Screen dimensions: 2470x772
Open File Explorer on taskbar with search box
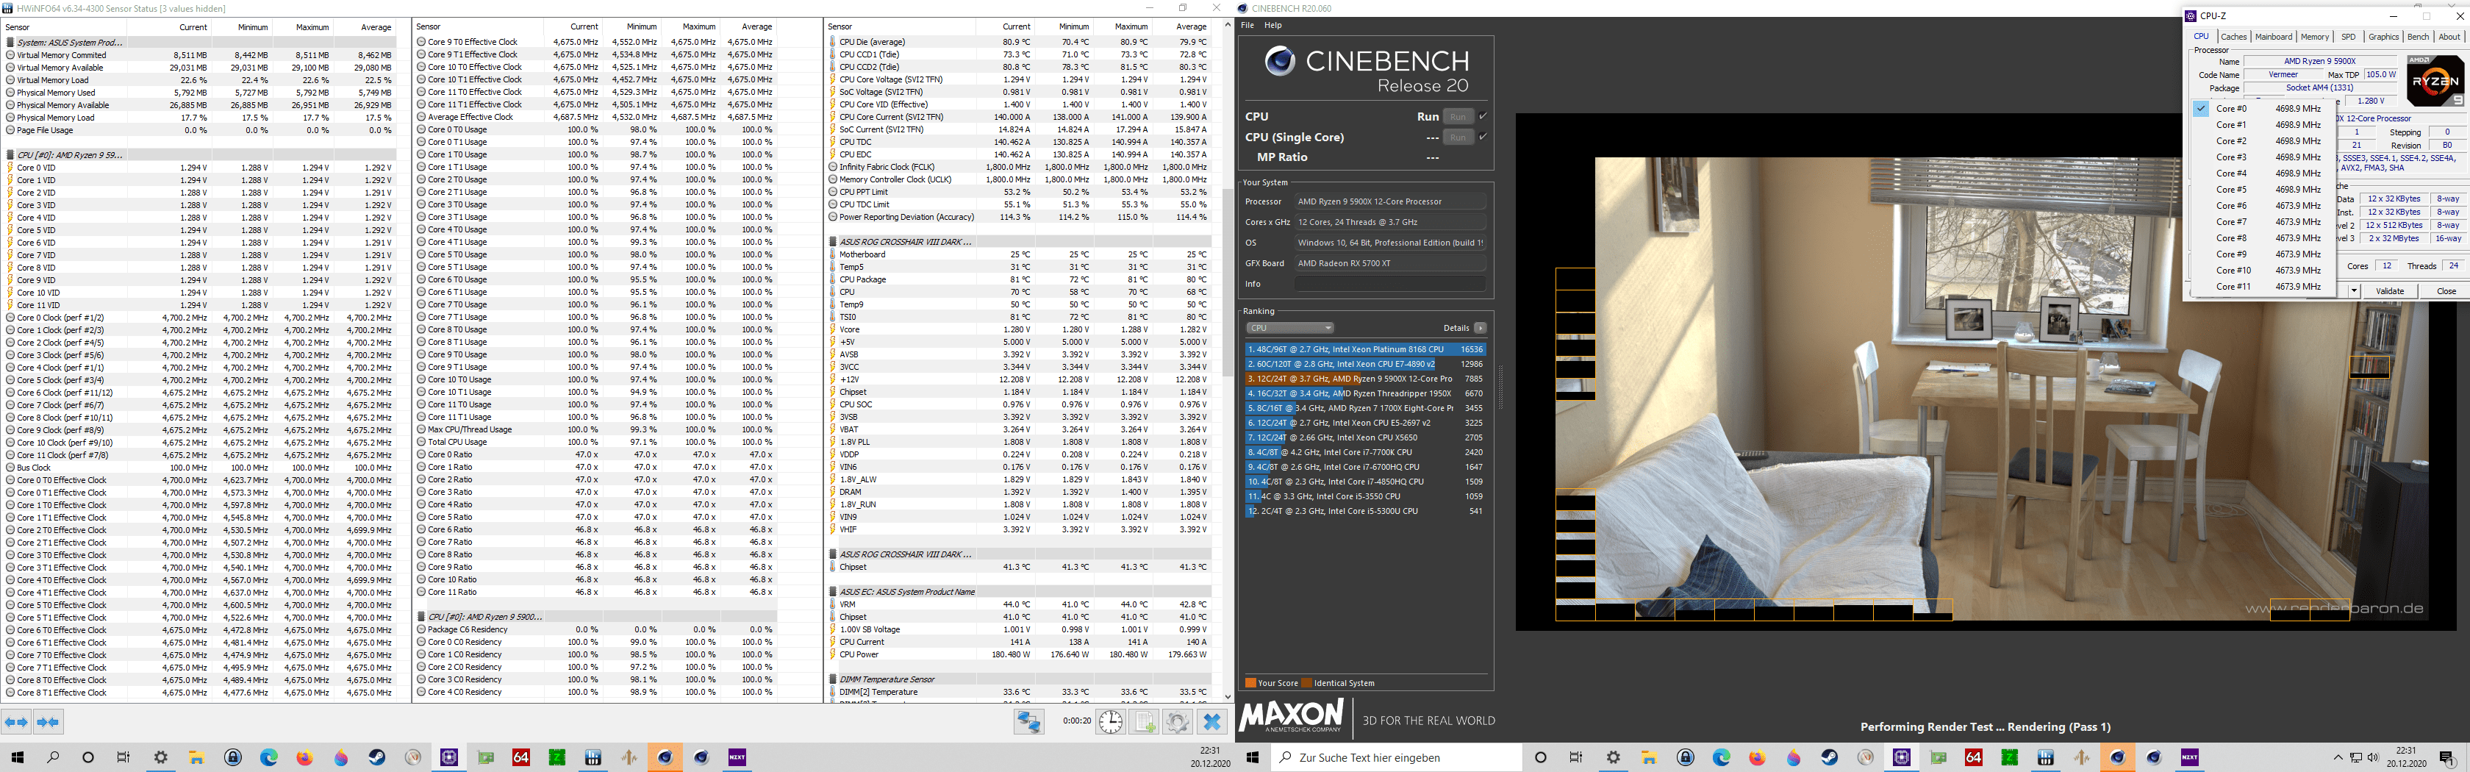point(1649,757)
